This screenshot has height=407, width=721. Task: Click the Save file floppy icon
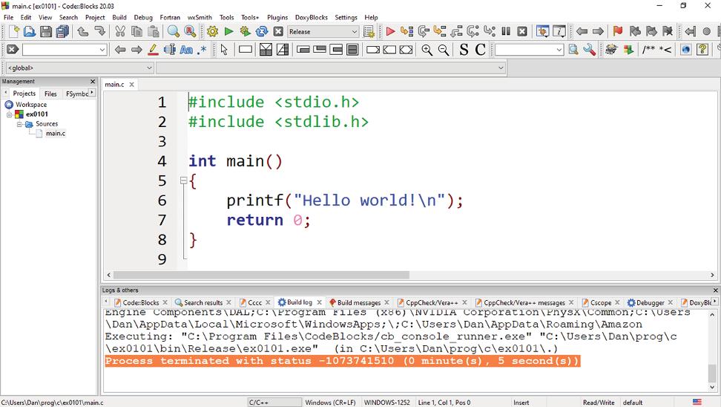pos(46,32)
